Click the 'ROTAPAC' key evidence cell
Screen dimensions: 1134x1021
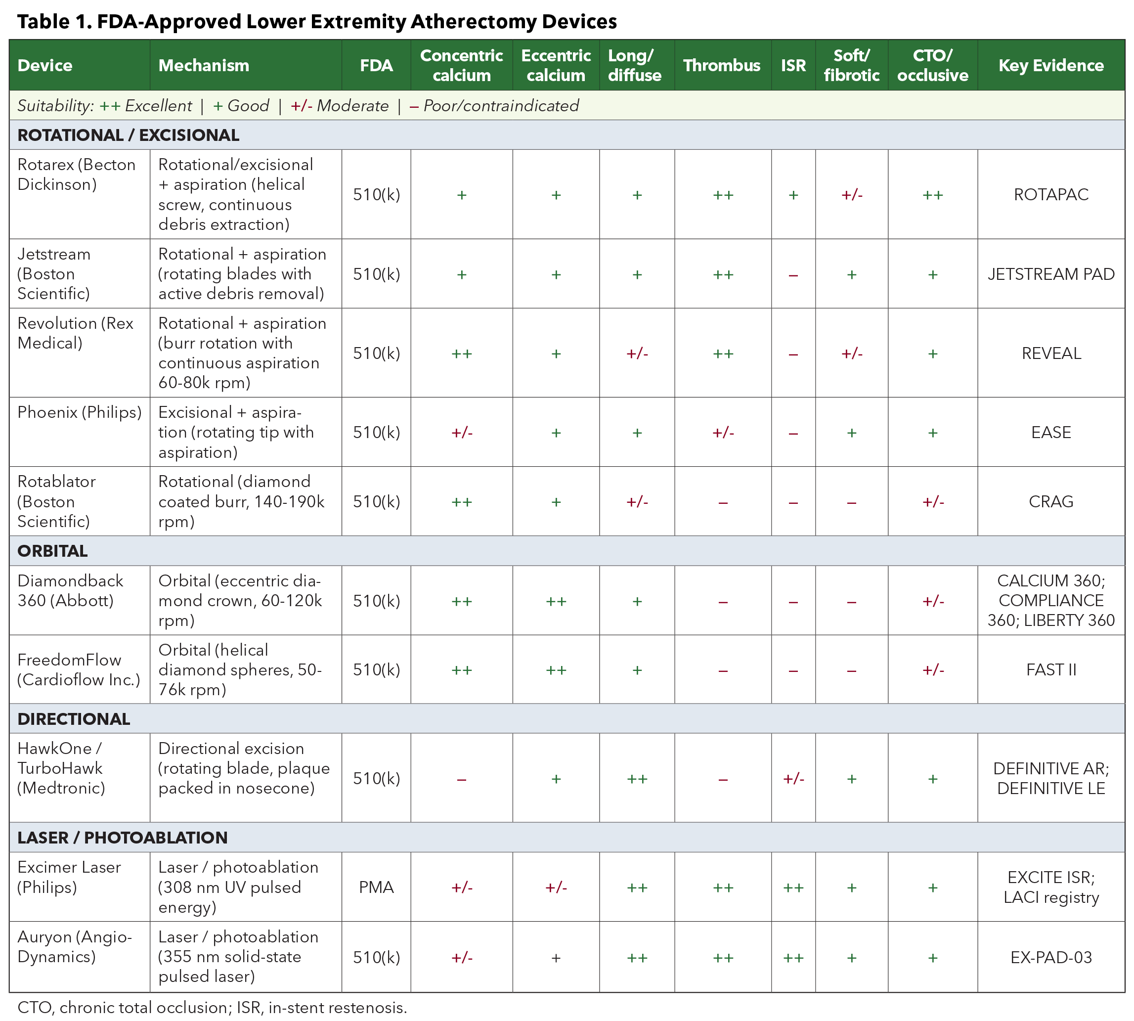[1051, 195]
